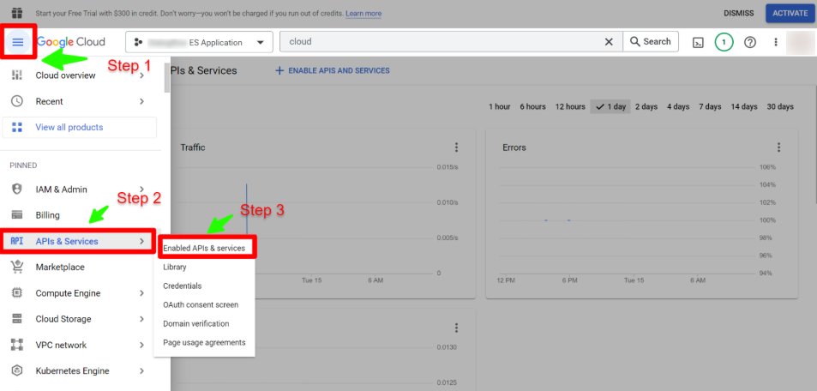Open the Errors chart options menu
Viewport: 817px width, 391px height.
click(x=779, y=147)
